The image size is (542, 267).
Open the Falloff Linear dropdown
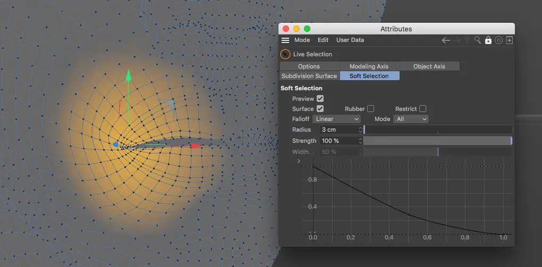tap(337, 119)
